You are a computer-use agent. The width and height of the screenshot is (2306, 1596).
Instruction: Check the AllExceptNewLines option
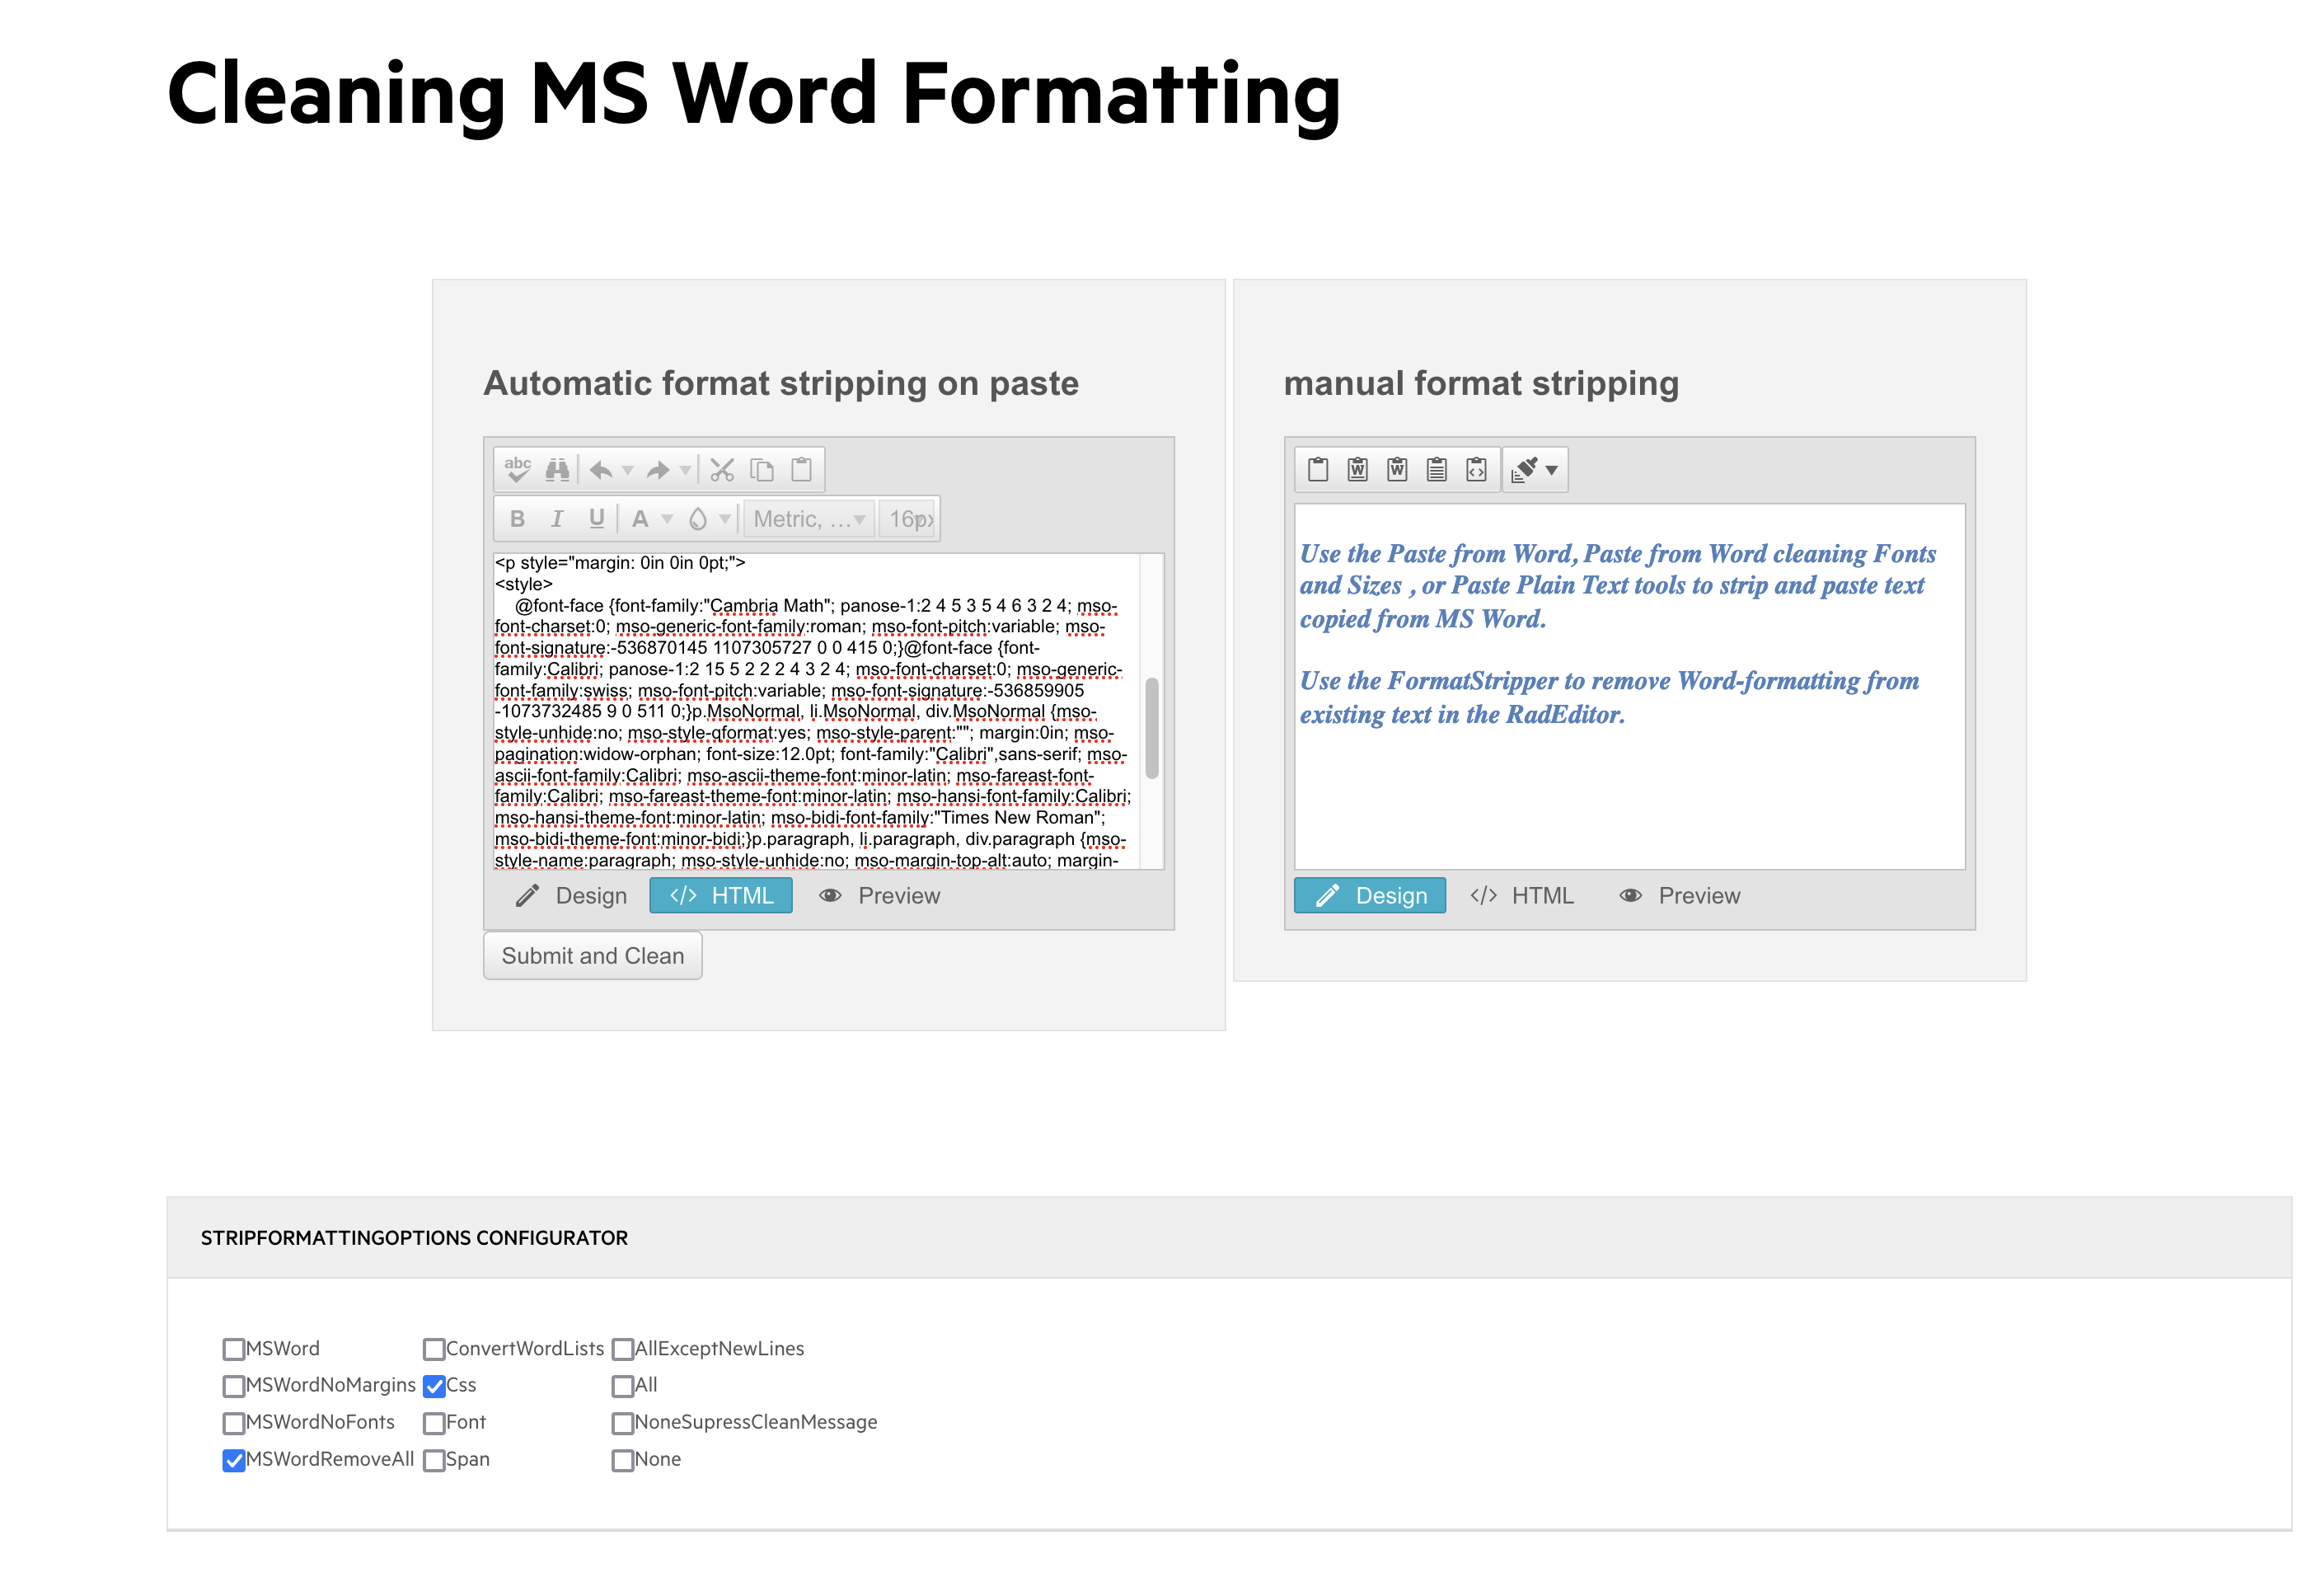[621, 1349]
